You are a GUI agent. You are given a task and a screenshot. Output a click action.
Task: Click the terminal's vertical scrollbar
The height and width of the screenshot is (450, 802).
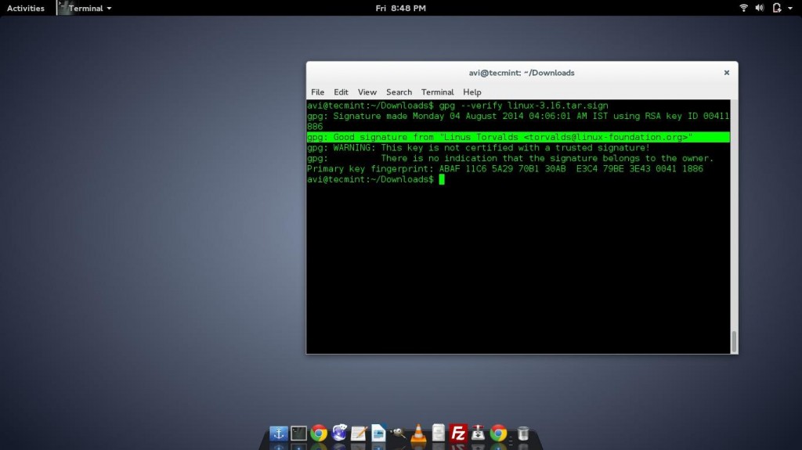(x=734, y=340)
